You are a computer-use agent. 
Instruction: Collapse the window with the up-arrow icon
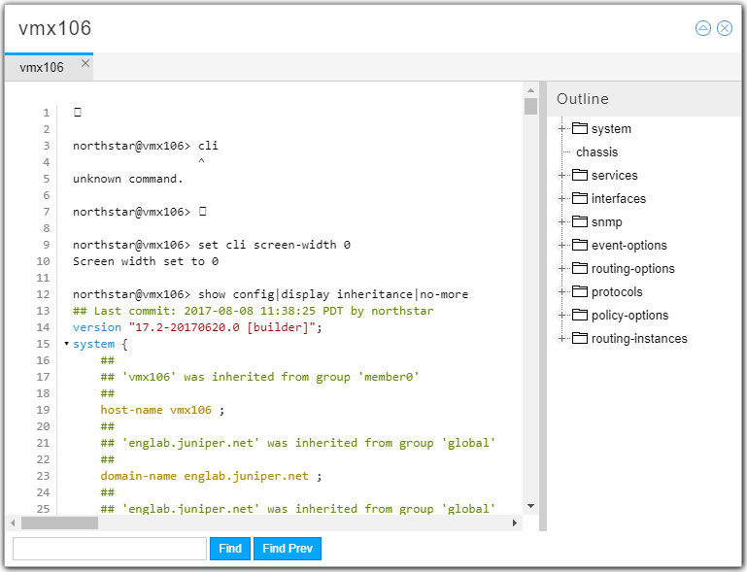pos(703,28)
